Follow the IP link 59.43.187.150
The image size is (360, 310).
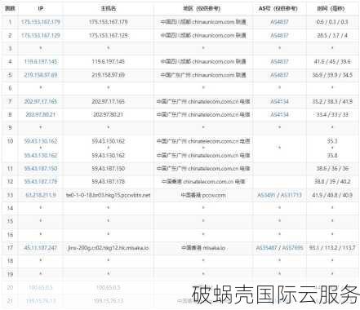point(41,168)
